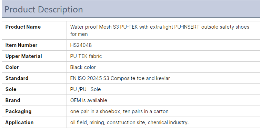Screen dimensions: 261x129
Task: Select the Application row label
Action: click(x=19, y=122)
